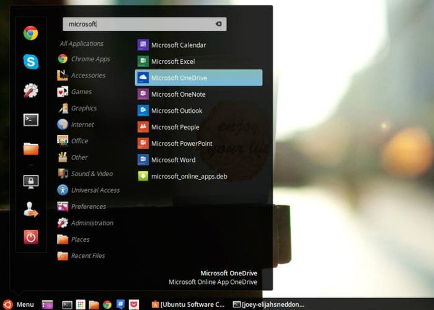This screenshot has width=434, height=310.
Task: Launch Google Chrome from favorites sidebar
Action: (x=31, y=33)
